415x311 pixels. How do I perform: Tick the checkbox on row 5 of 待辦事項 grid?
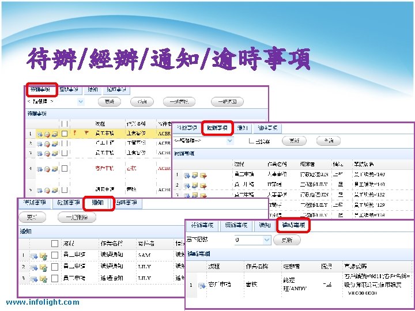pos(65,189)
